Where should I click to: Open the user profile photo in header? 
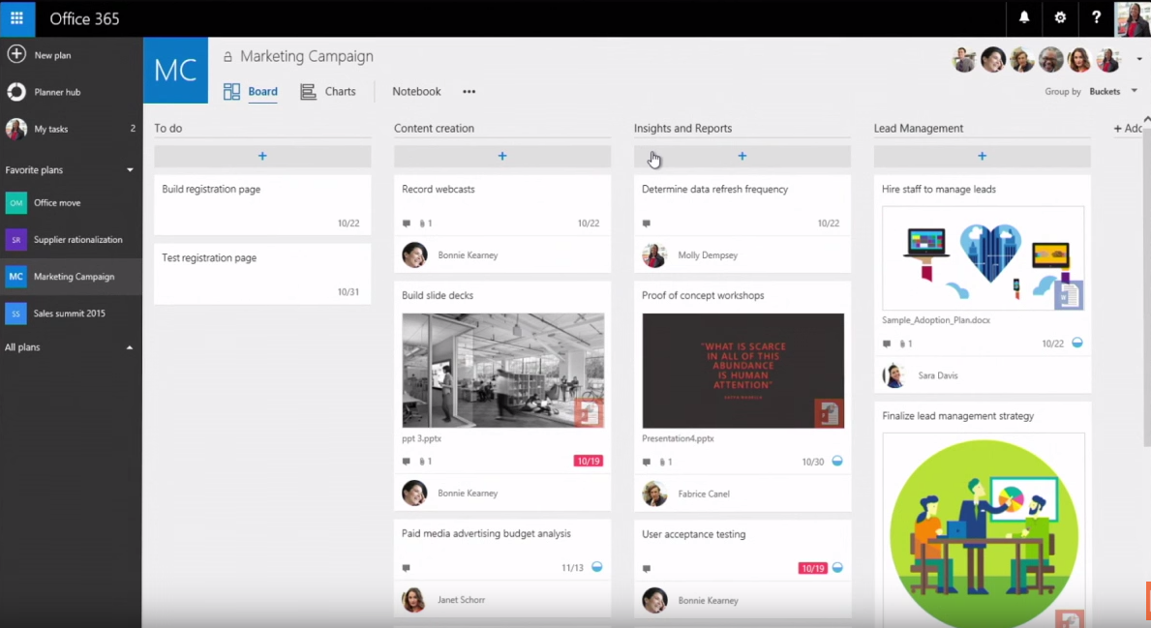point(1133,18)
